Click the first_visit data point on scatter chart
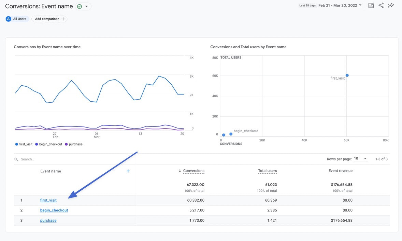This screenshot has width=402, height=241. [347, 75]
